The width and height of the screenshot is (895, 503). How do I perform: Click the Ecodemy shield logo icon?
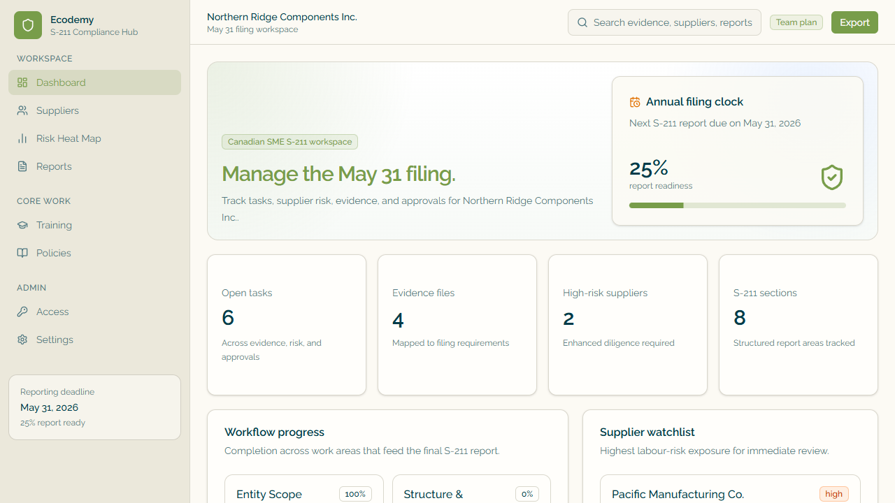28,25
